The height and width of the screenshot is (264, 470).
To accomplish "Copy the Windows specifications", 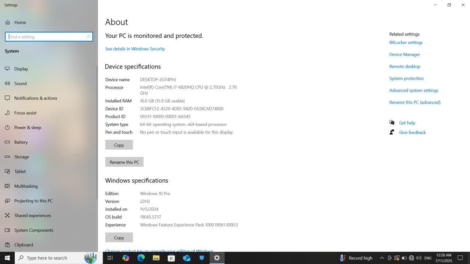I will tap(119, 238).
